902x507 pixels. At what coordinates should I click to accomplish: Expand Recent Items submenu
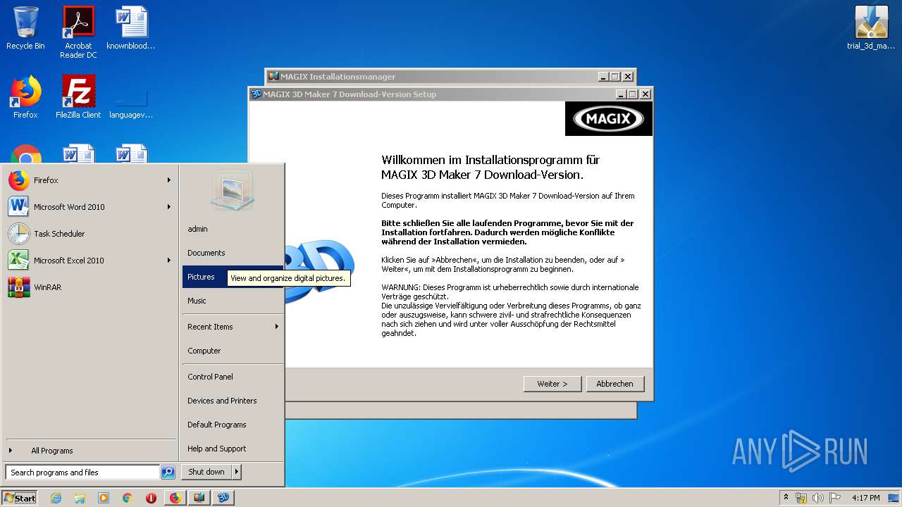click(x=277, y=327)
